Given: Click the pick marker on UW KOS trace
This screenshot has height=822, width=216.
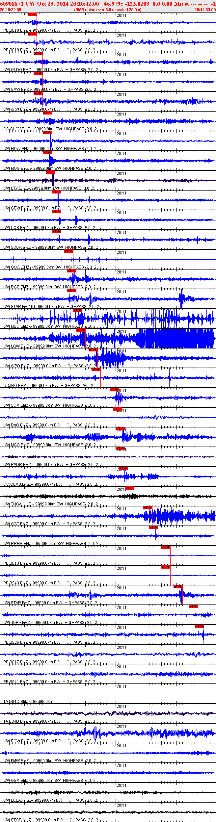Looking at the screenshot, I should (57, 212).
